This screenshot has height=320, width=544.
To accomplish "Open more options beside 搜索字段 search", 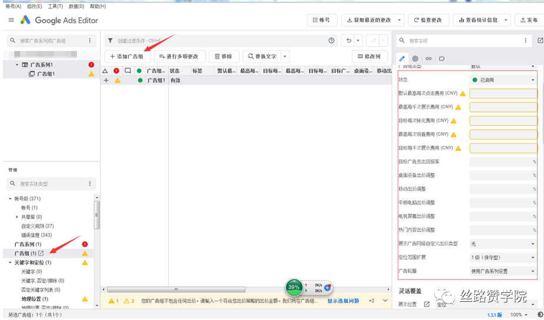I will tap(526, 41).
